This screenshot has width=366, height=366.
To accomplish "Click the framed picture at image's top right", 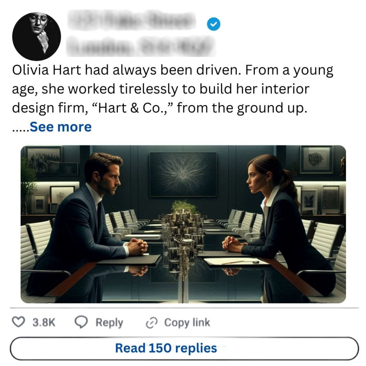I will point(316,159).
